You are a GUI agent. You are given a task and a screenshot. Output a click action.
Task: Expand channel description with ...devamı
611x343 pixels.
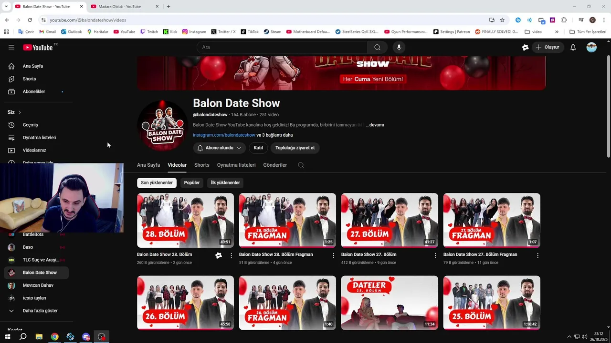point(375,125)
